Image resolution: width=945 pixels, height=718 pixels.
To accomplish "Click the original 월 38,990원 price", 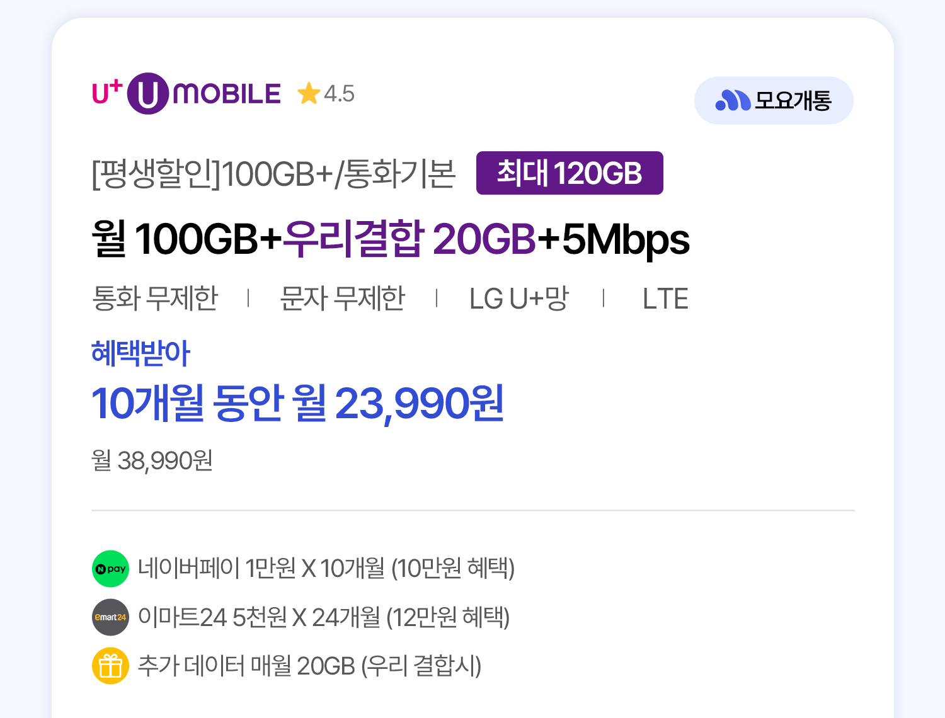I will point(152,460).
